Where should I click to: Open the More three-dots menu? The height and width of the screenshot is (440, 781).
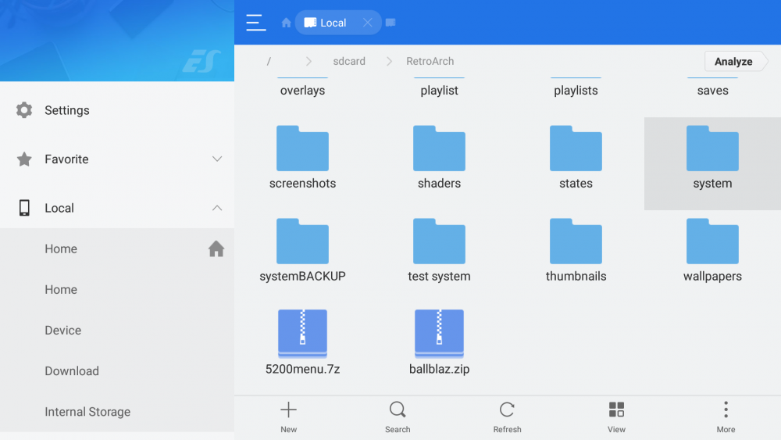[x=726, y=417]
